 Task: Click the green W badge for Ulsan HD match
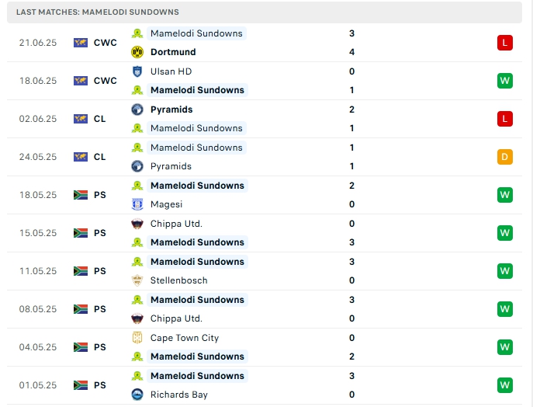tap(505, 81)
